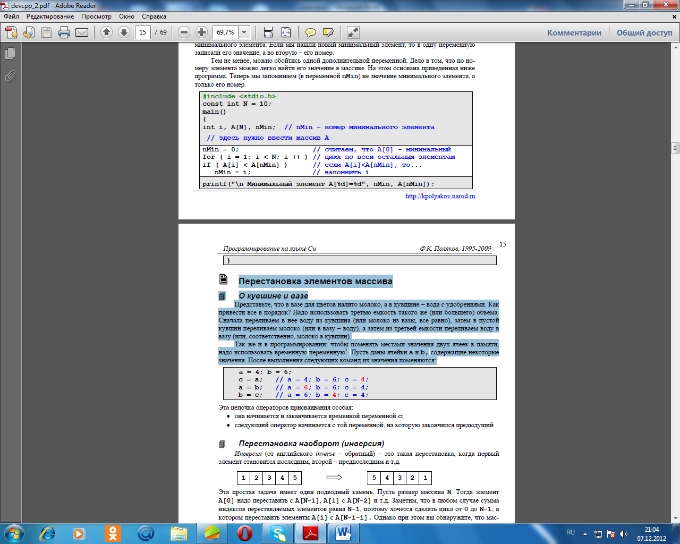Screen dimensions: 680x544
Task: Open the zoom percentage dropdown arrow
Action: click(x=244, y=32)
